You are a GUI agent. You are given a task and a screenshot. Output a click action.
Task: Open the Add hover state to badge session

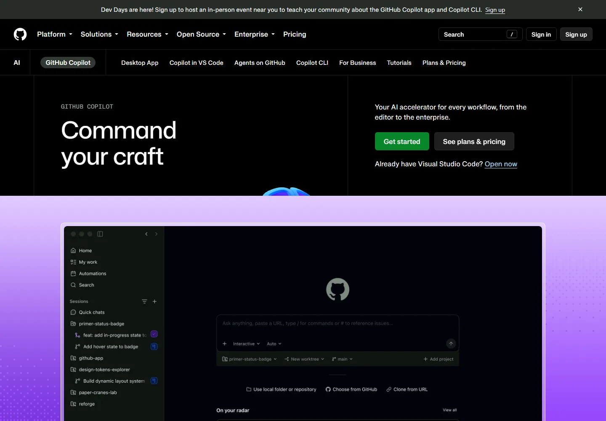tap(111, 347)
